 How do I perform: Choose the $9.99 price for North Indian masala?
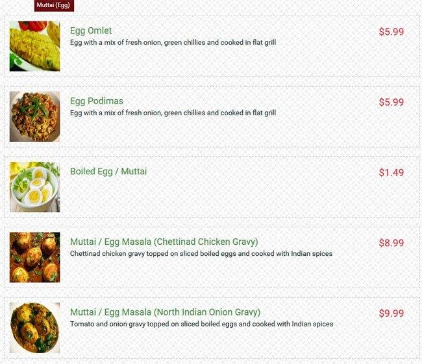click(391, 313)
